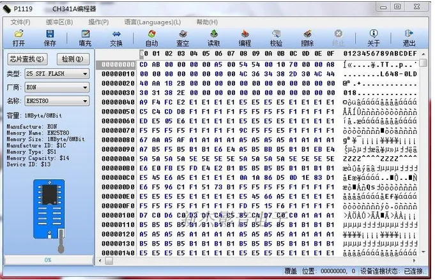Click byte A9 at start of row 00000040

144,102
